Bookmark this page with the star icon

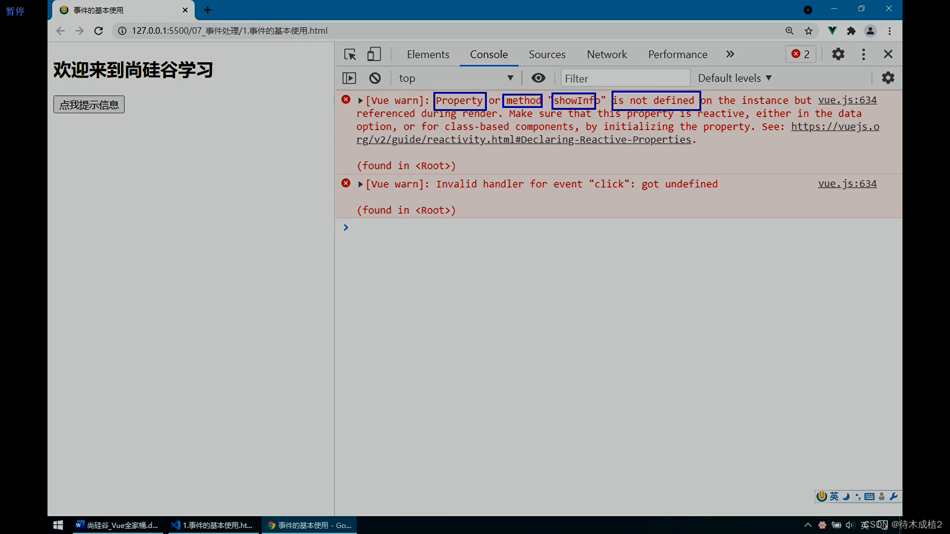[x=808, y=31]
